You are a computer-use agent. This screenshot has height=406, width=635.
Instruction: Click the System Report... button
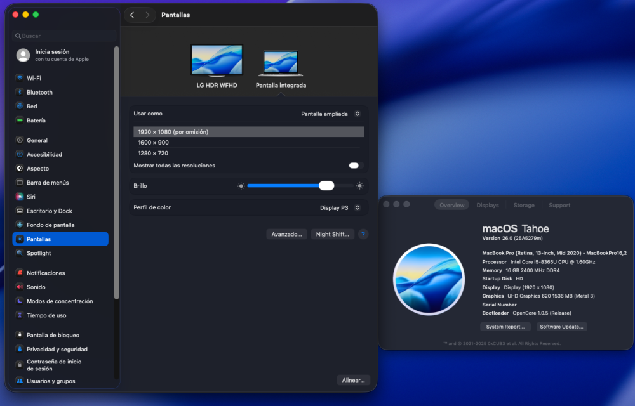tap(505, 327)
